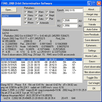Minimize the FIND_ORB window

89,3
